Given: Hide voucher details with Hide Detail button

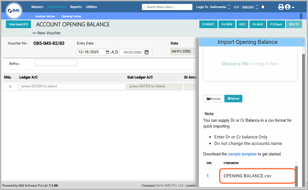Looking at the screenshot, I should coord(18,24).
